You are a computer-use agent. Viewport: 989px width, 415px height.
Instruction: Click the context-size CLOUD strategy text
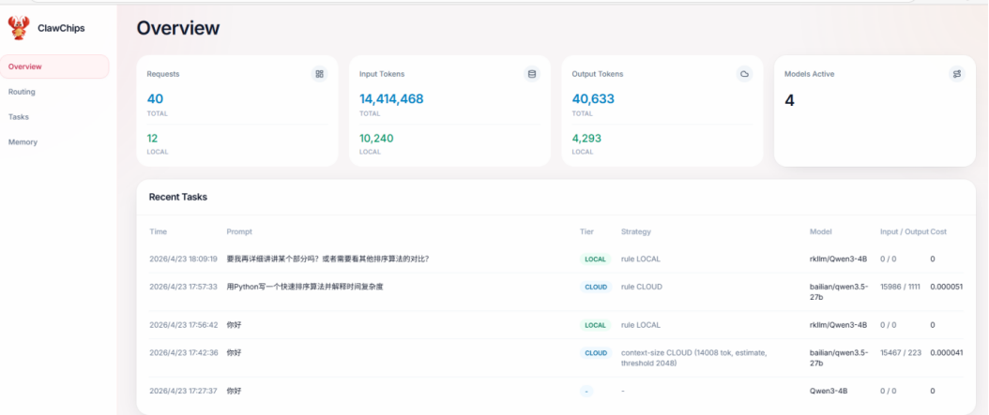(x=693, y=358)
